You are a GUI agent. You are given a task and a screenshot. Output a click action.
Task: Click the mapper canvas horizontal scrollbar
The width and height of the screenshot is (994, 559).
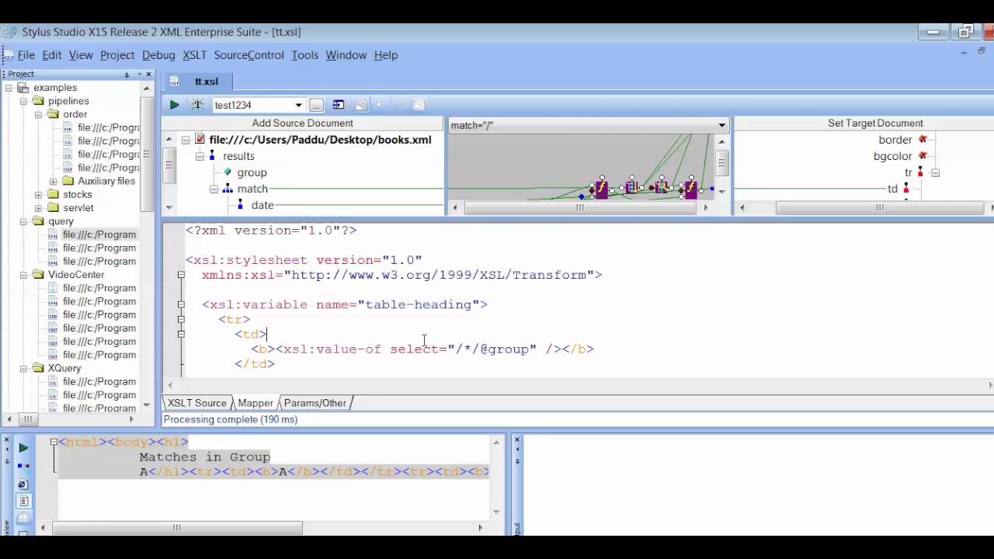tap(580, 207)
